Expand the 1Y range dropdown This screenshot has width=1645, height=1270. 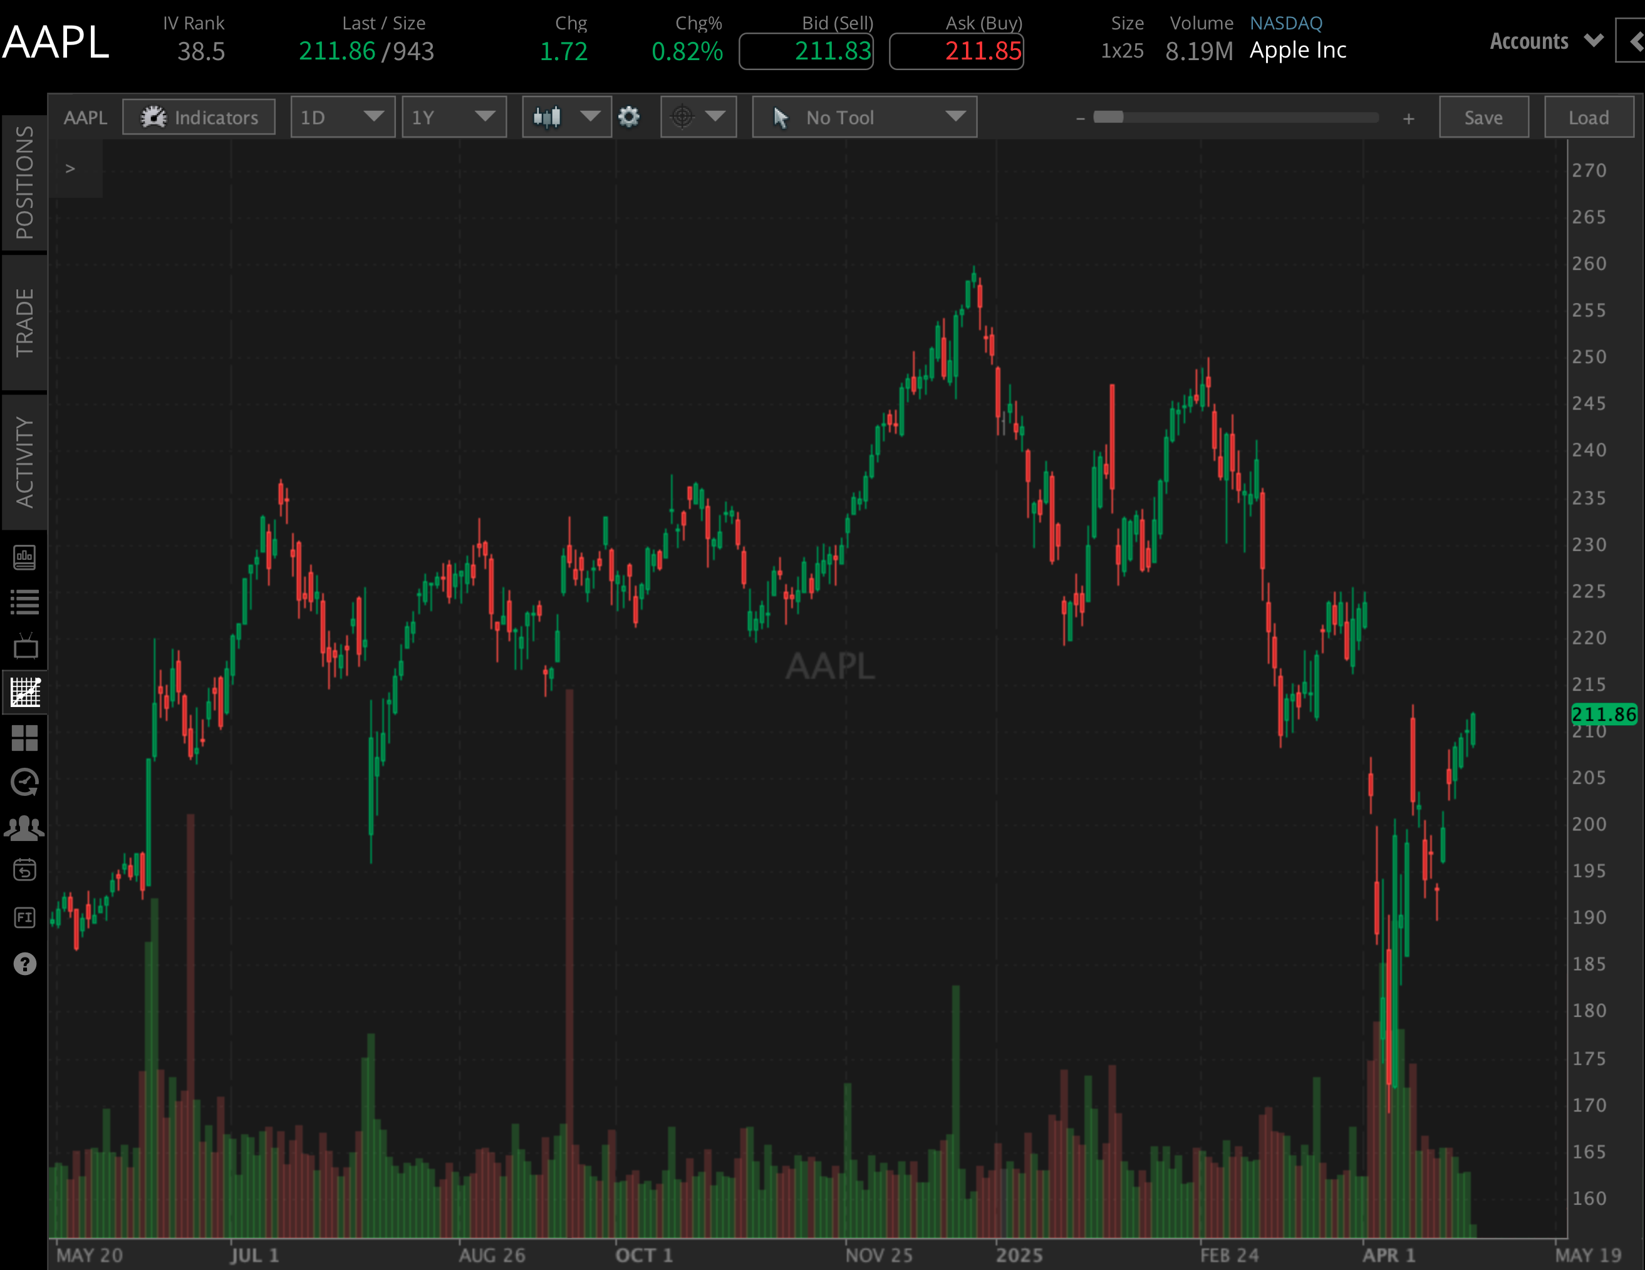click(x=454, y=116)
